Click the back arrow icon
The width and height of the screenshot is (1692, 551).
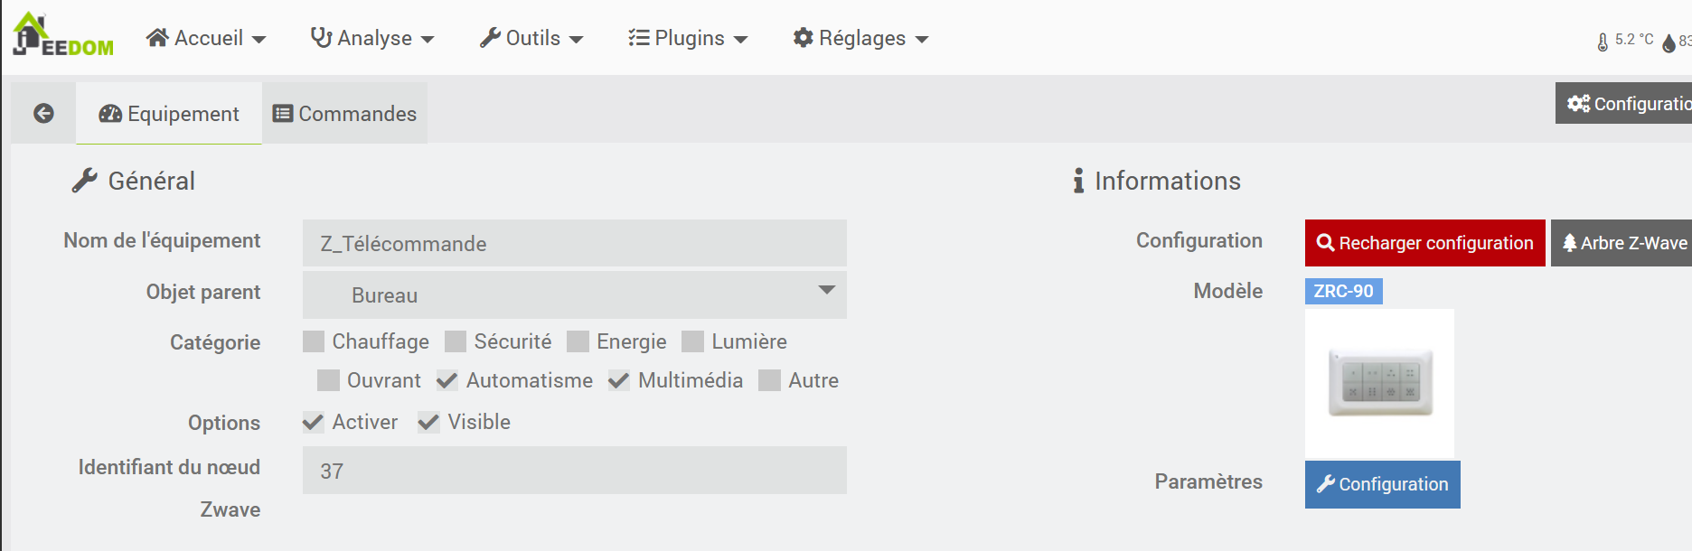pyautogui.click(x=43, y=113)
